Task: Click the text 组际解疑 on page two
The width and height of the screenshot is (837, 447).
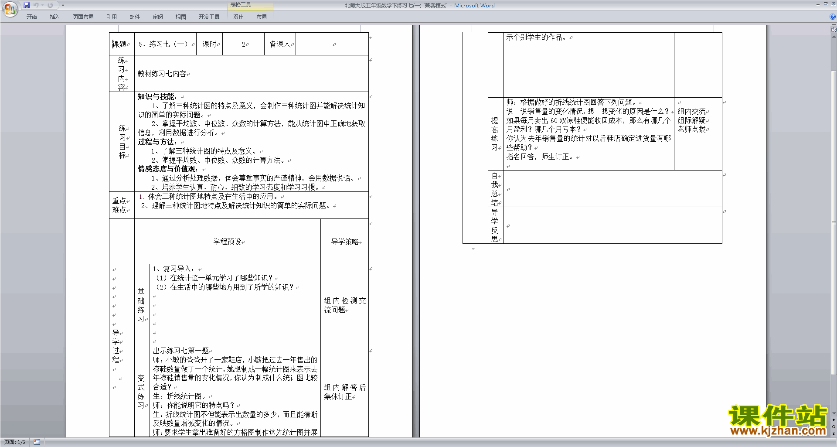Action: (x=692, y=120)
